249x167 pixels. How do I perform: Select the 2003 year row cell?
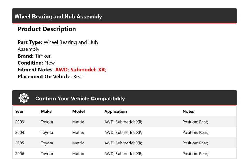pos(19,122)
